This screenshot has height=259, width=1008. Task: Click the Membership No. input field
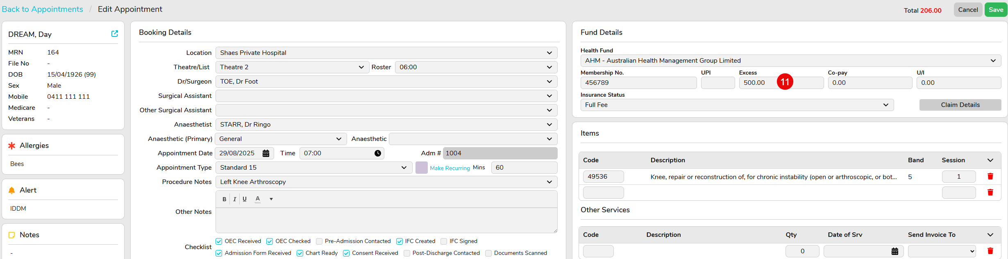coord(638,83)
